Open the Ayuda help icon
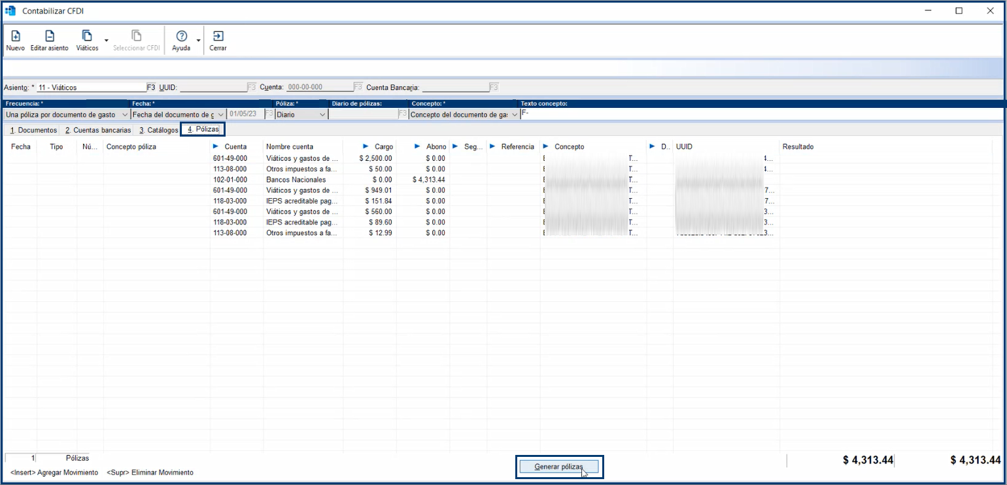 pos(181,37)
